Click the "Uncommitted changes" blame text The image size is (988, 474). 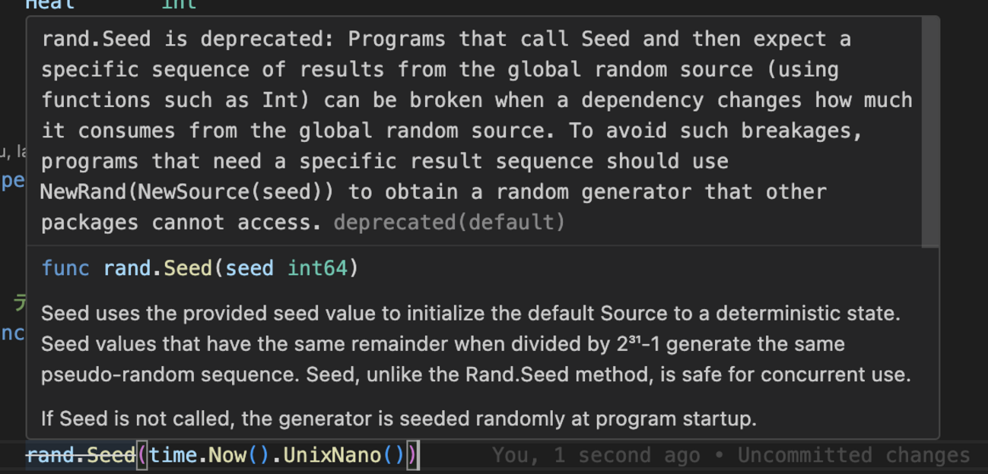click(853, 455)
